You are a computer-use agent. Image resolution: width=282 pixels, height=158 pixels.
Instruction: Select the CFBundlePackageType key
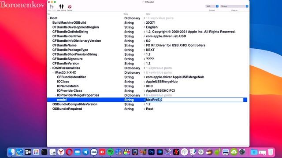tap(70, 50)
